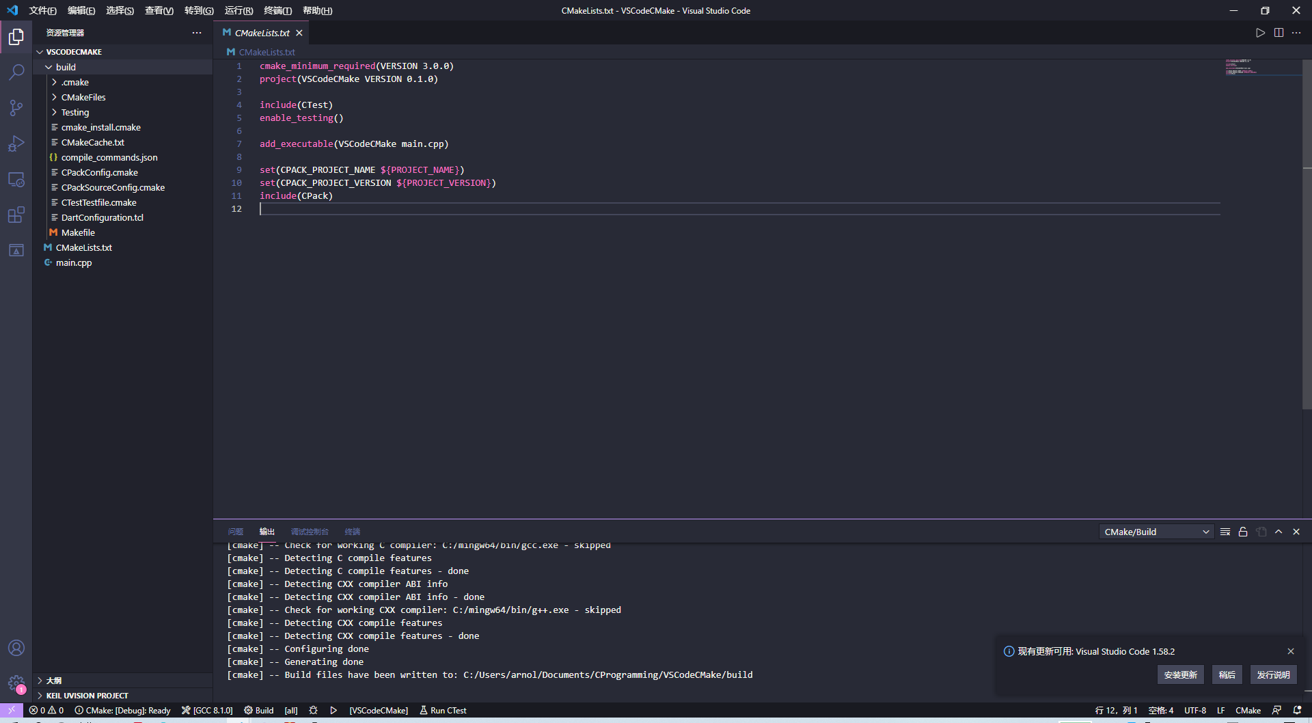Click the 稍后 button in notification

coord(1227,674)
